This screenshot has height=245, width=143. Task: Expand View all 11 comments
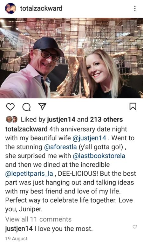tap(38, 219)
